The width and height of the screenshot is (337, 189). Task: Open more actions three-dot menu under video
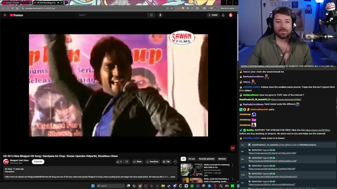[x=175, y=162]
